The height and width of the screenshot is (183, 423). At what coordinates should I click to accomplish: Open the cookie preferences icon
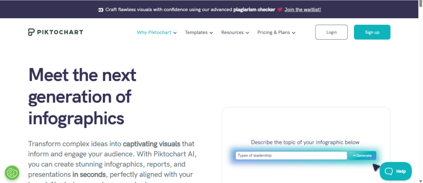(12, 173)
